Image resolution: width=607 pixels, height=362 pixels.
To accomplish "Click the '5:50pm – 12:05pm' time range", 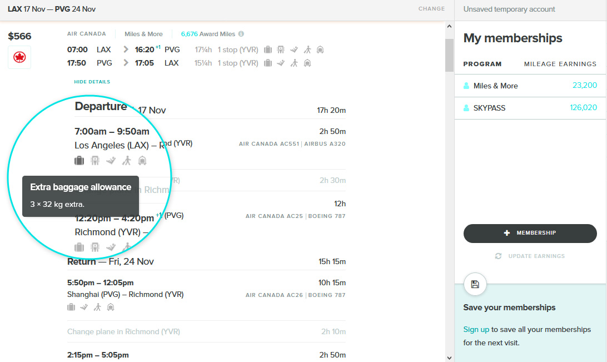I will tap(100, 283).
